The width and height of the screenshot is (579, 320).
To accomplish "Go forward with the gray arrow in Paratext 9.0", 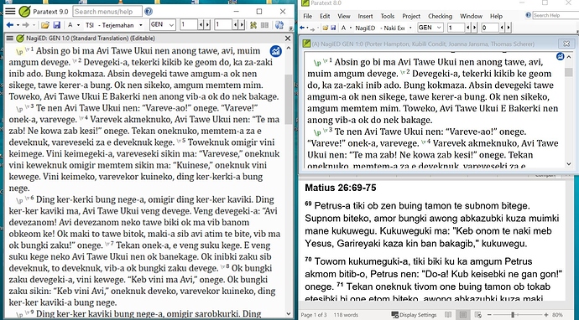I will click(25, 25).
